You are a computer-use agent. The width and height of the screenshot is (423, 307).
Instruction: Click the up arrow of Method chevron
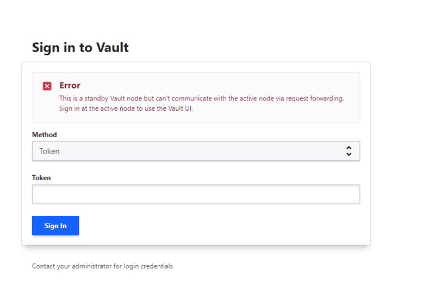tap(349, 148)
